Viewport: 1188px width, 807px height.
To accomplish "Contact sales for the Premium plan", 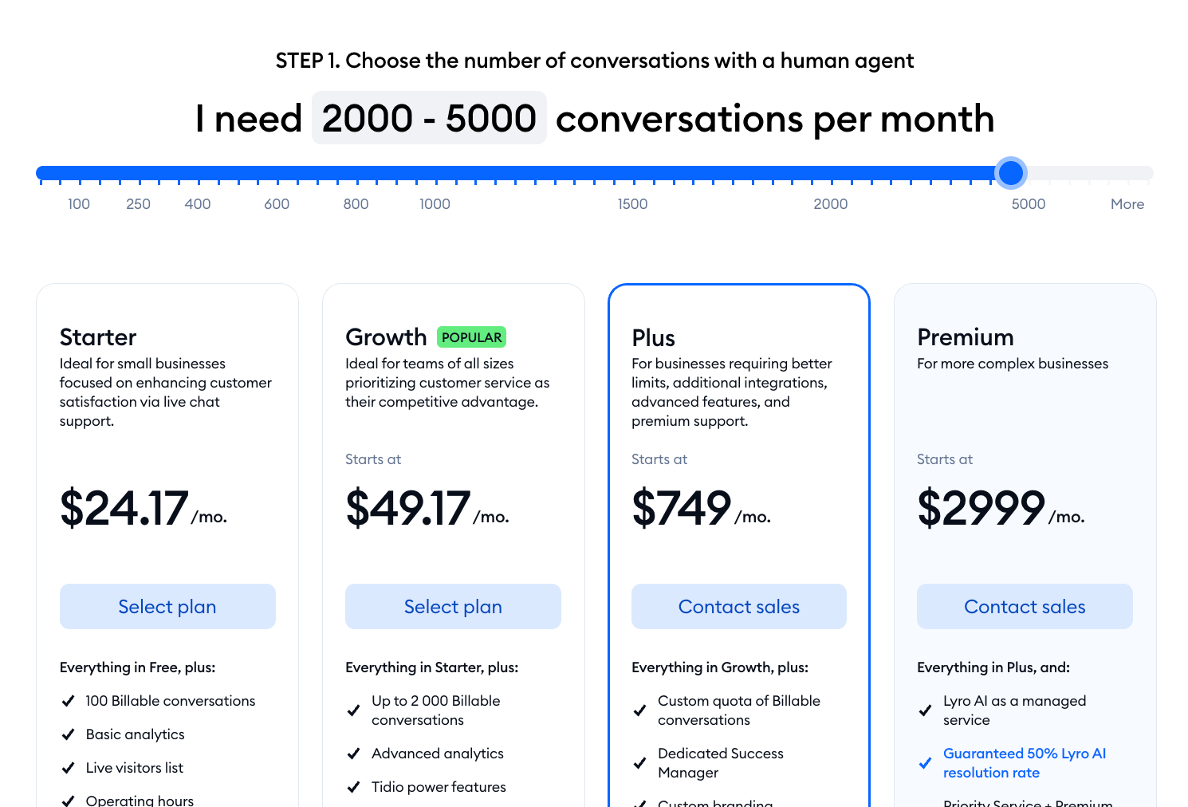I will click(1025, 607).
